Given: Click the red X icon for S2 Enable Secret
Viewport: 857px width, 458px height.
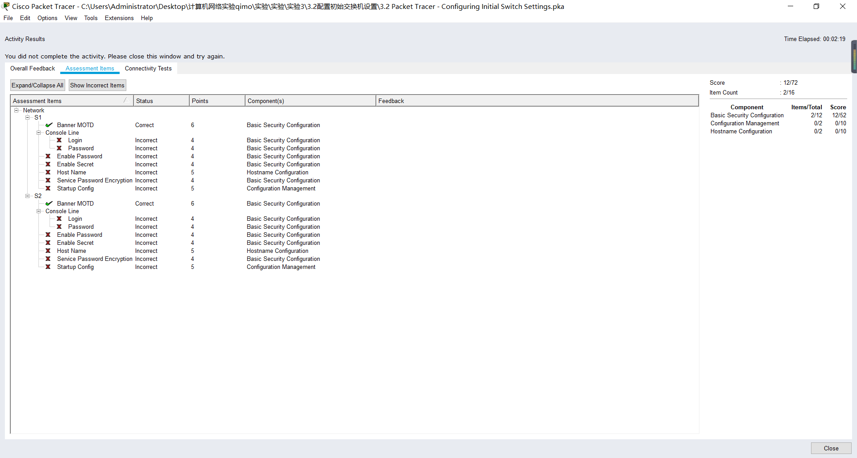Looking at the screenshot, I should [x=48, y=243].
